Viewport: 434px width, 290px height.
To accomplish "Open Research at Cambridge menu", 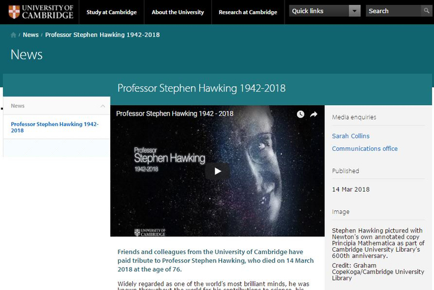I will coord(248,12).
